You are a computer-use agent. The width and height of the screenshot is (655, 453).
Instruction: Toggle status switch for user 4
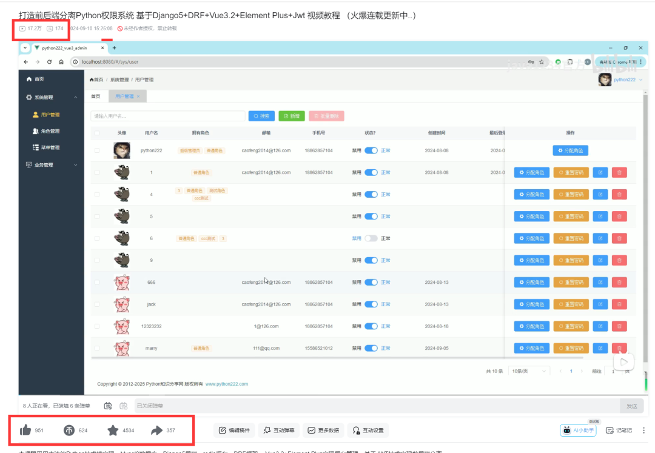click(x=371, y=195)
